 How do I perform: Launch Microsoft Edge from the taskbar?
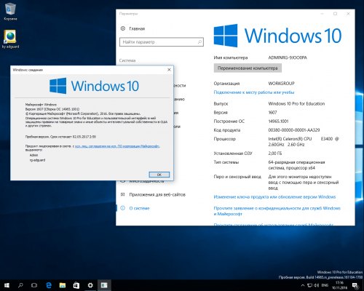click(49, 285)
